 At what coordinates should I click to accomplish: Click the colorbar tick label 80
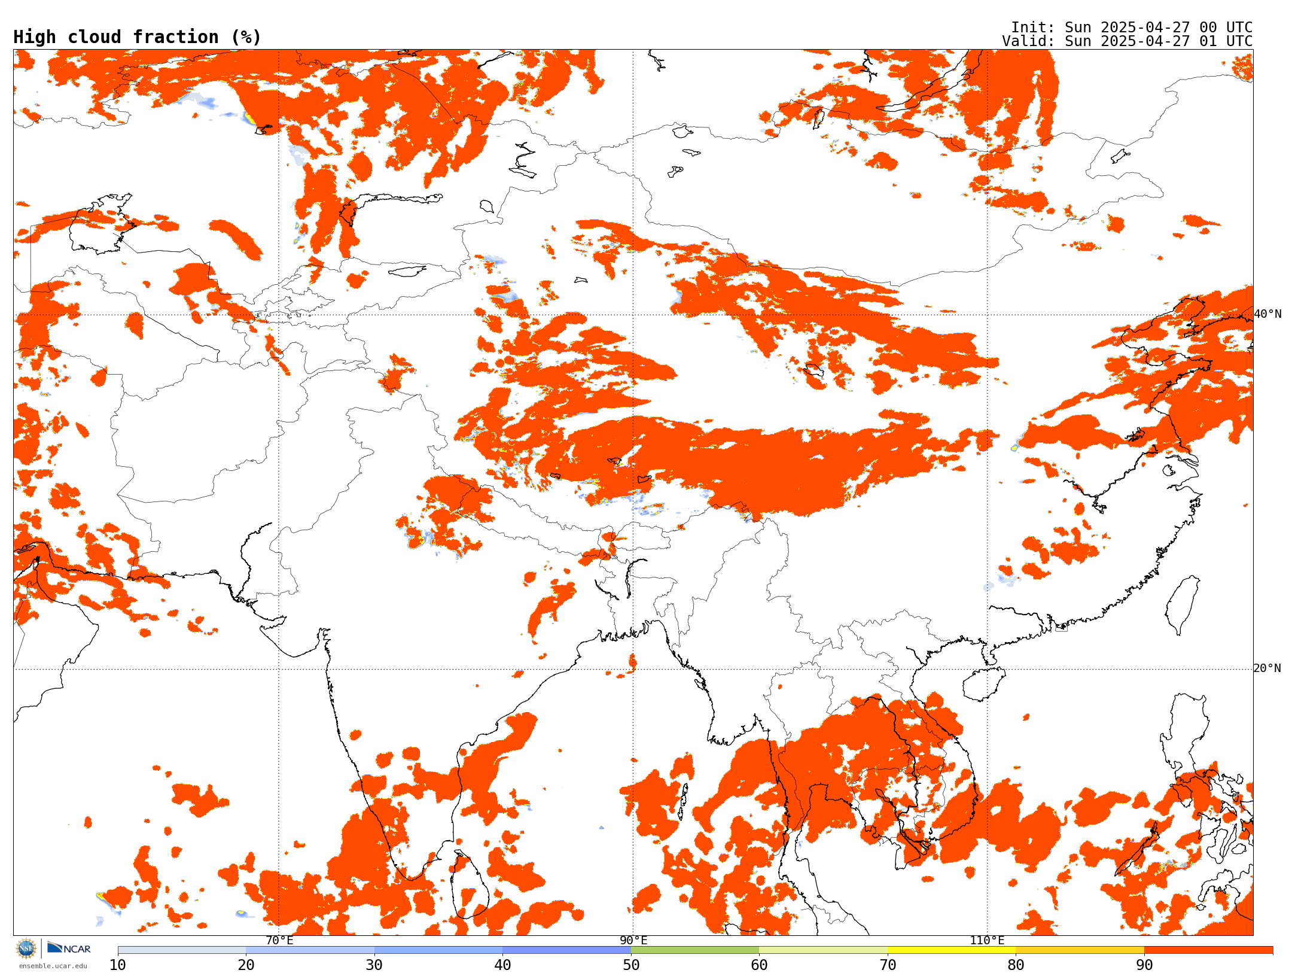(x=1016, y=965)
